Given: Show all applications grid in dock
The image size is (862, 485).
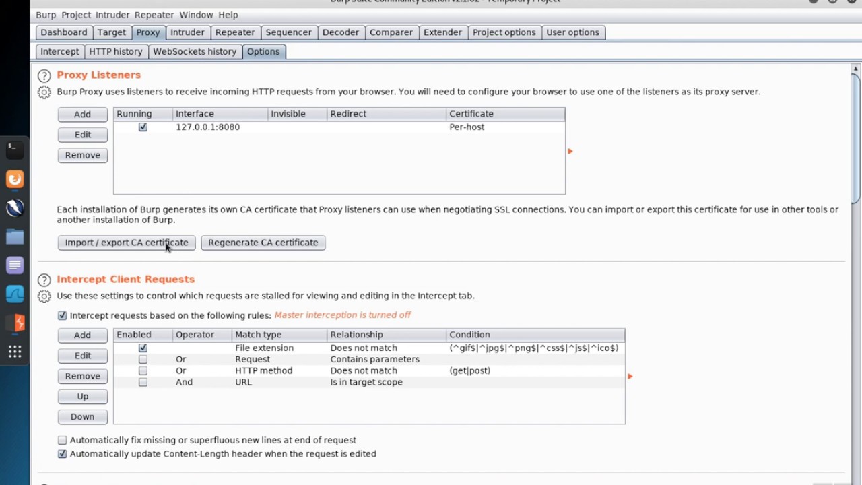Looking at the screenshot, I should (15, 352).
